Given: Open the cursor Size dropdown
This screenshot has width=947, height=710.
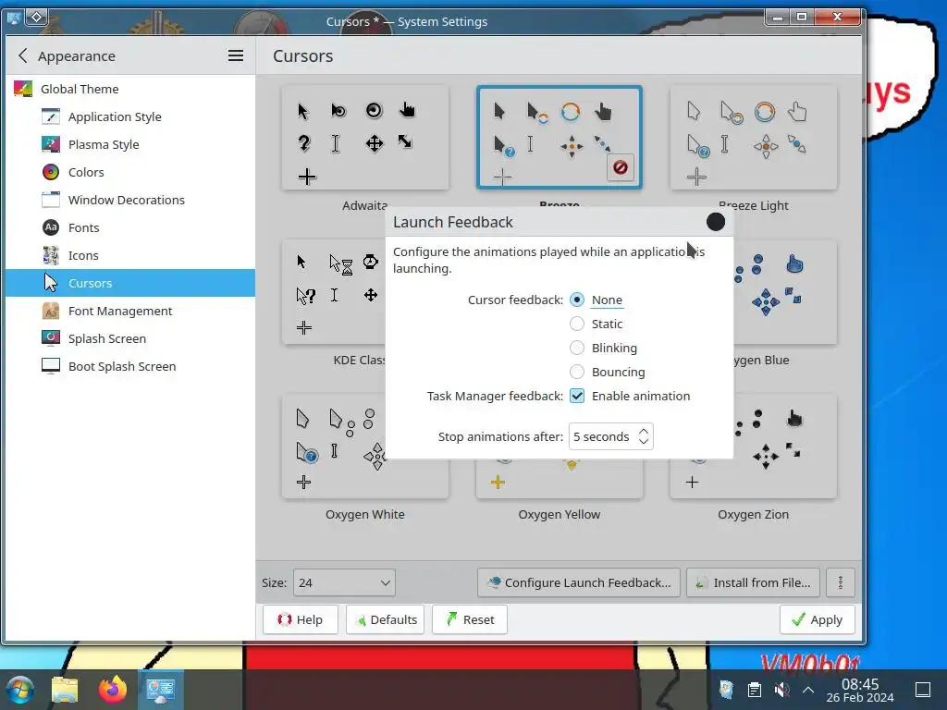Looking at the screenshot, I should (344, 582).
